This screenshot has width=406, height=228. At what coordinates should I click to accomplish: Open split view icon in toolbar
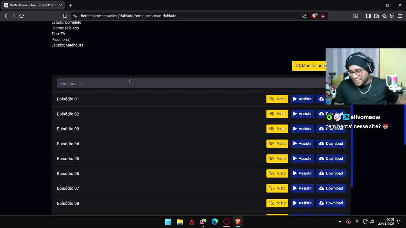point(356,16)
